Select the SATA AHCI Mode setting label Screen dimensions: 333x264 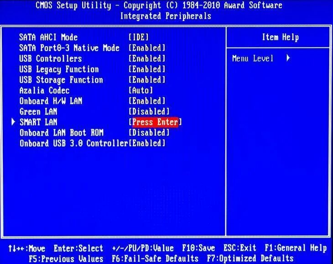(x=48, y=37)
